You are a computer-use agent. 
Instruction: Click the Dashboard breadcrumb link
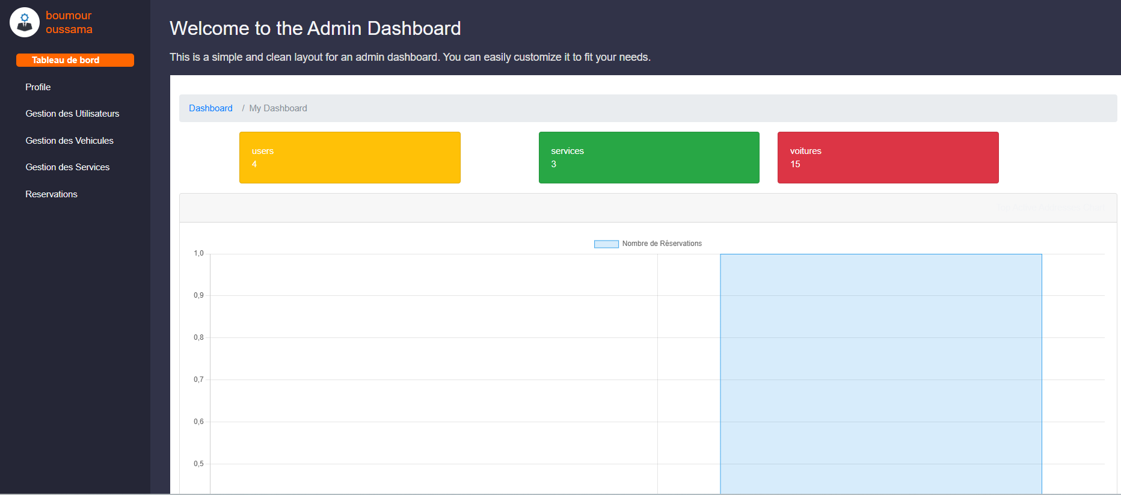tap(210, 108)
